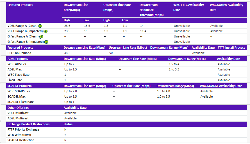The height and width of the screenshot is (144, 250).
Task: Select the SOADSL Fixed Rate row label
Action: (x=21, y=102)
